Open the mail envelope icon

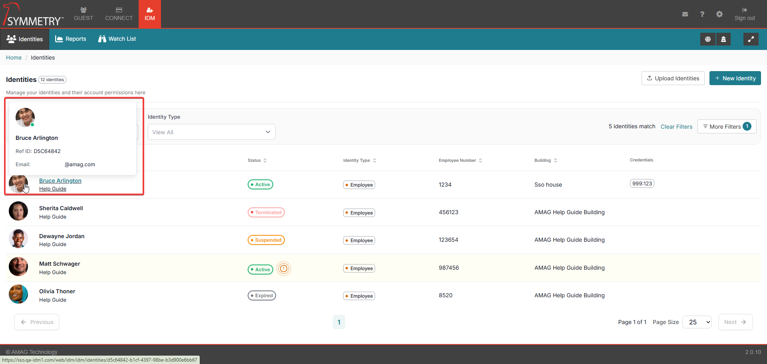pos(685,14)
